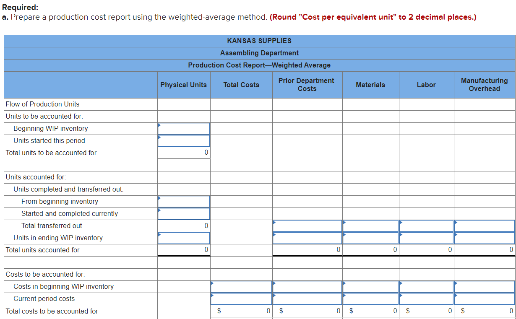The width and height of the screenshot is (516, 319).
Task: Click Total Costs input for Current period costs
Action: click(x=241, y=298)
